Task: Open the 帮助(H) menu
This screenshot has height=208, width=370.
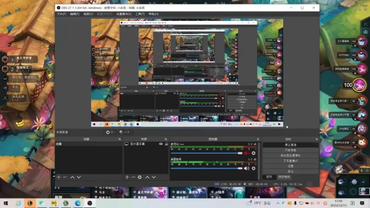Action: tap(154, 14)
